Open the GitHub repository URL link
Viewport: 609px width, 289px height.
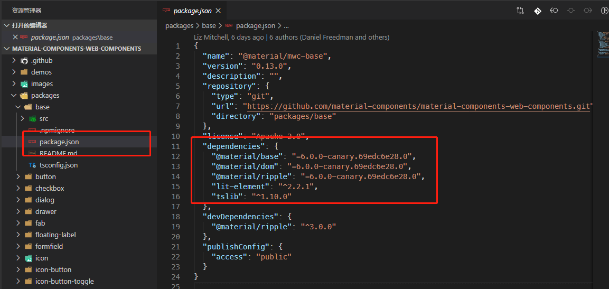[x=418, y=106]
